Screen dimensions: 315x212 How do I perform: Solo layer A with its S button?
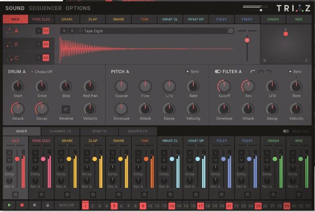tap(39, 31)
